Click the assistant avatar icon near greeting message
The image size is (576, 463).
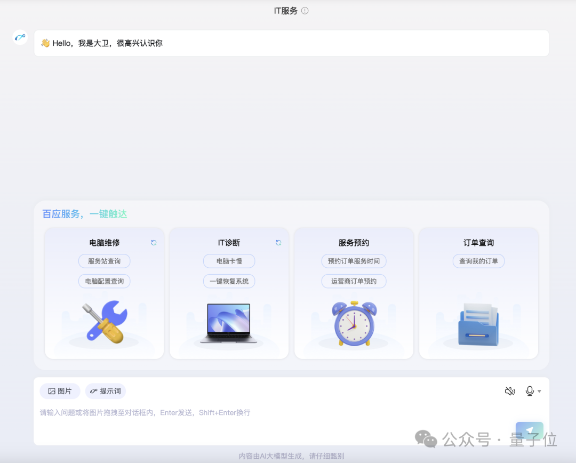point(19,37)
